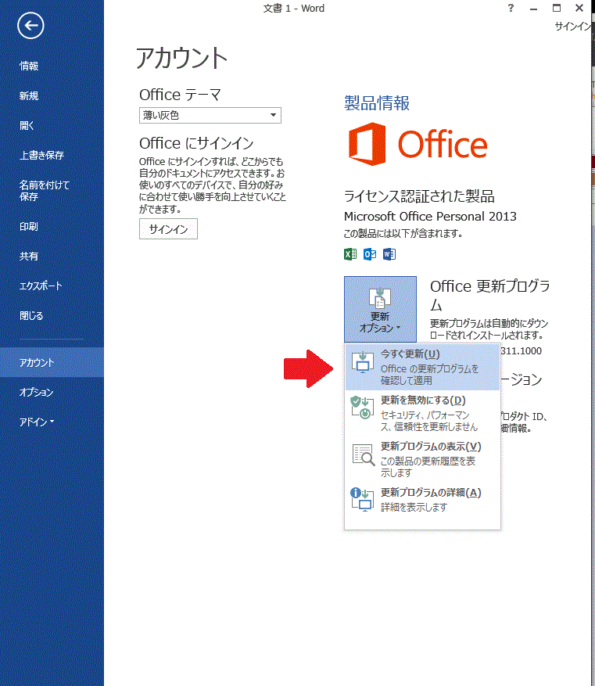Click the 更新を無効にする shield icon
The image size is (595, 686).
tap(363, 408)
